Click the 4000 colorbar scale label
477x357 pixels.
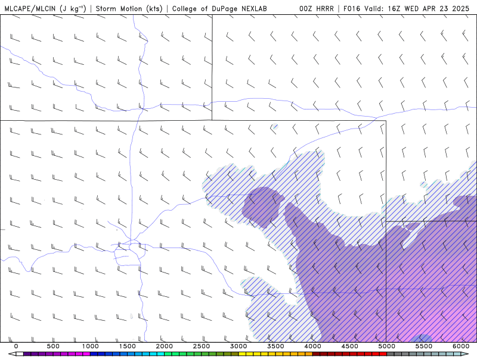coord(312,346)
